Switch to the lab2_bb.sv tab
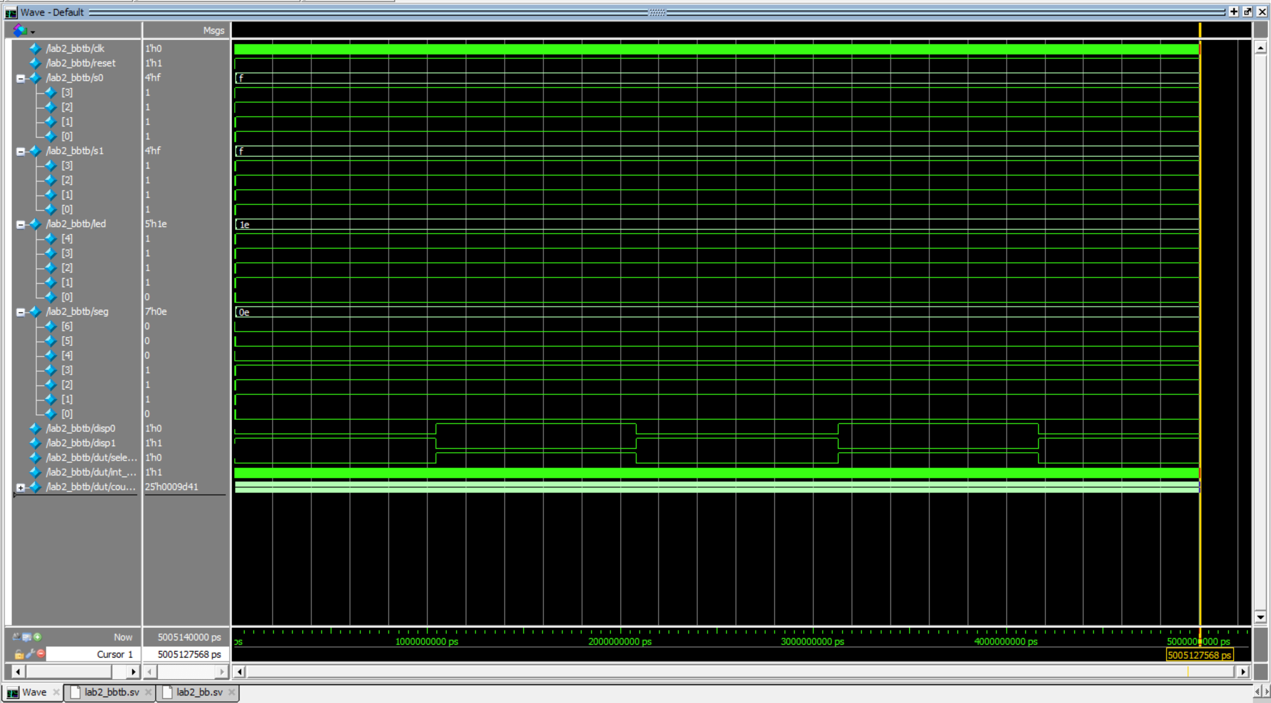The height and width of the screenshot is (703, 1271). [x=199, y=692]
